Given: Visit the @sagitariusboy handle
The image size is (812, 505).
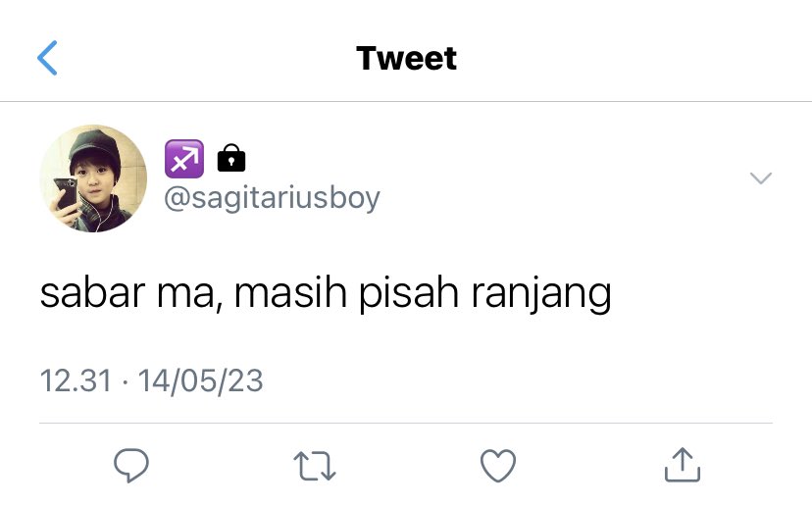Looking at the screenshot, I should pyautogui.click(x=272, y=198).
